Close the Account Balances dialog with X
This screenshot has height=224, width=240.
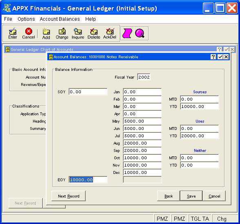pos(226,57)
